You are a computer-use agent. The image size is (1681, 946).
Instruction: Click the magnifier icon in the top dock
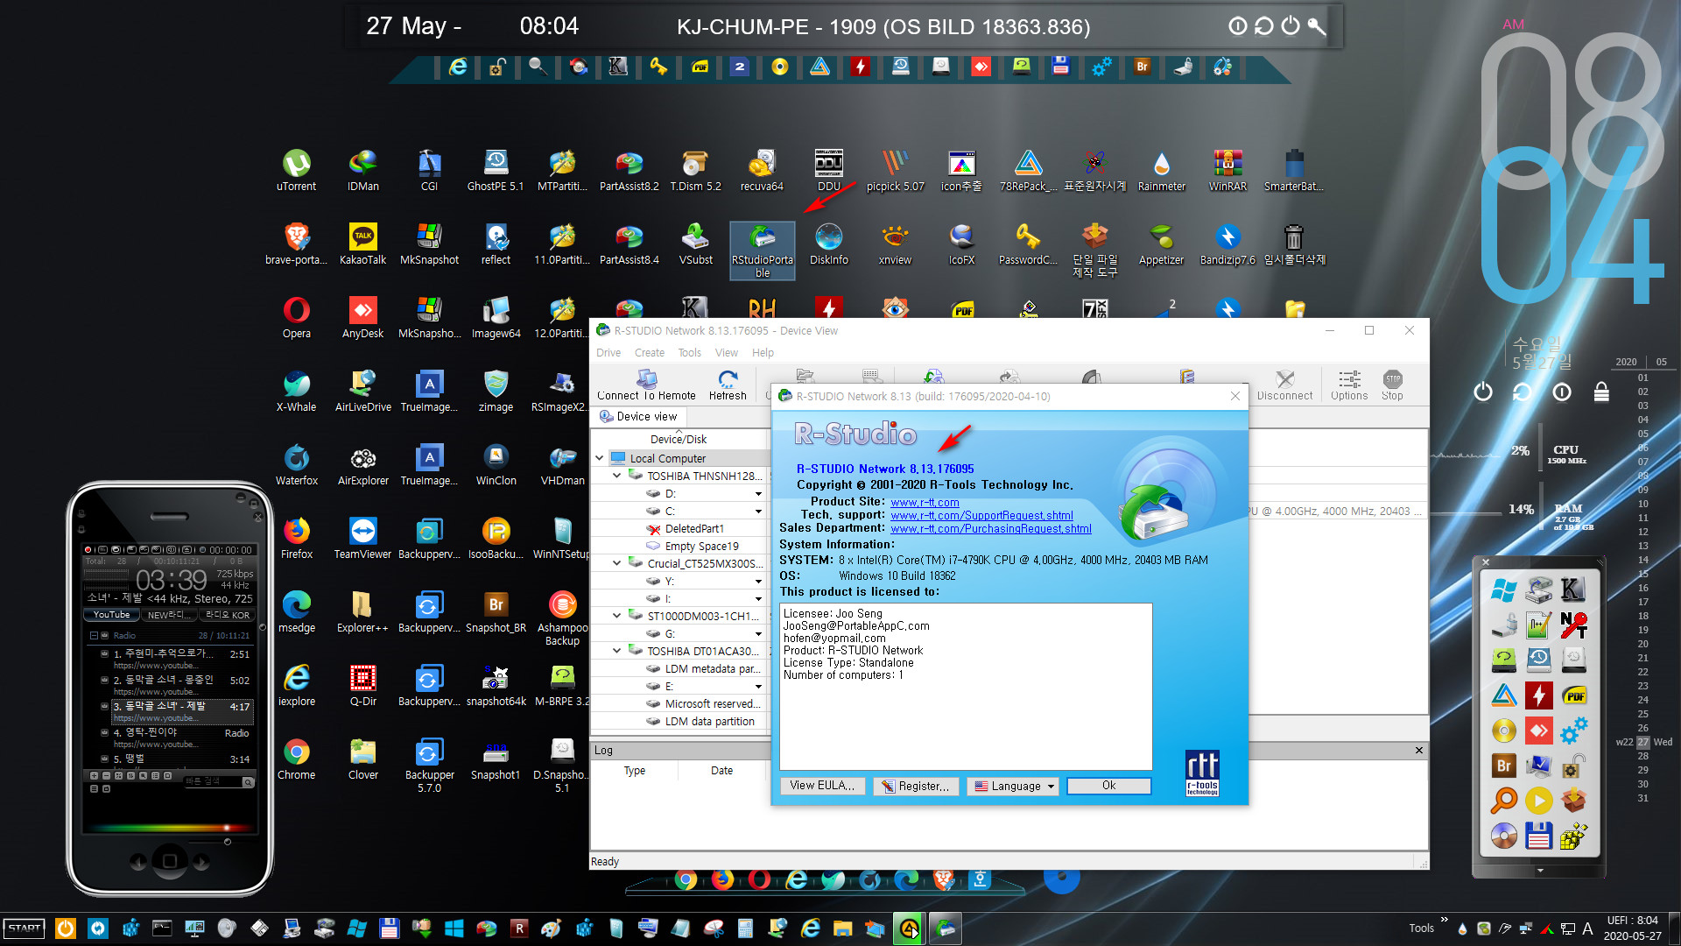tap(538, 67)
